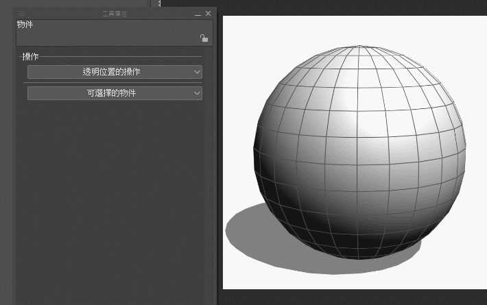Click the 操作 section header

pos(30,57)
